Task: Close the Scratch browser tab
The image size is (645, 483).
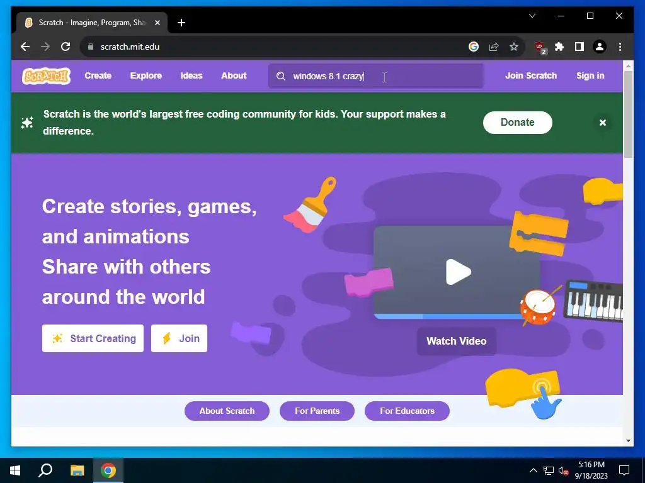Action: (x=157, y=23)
